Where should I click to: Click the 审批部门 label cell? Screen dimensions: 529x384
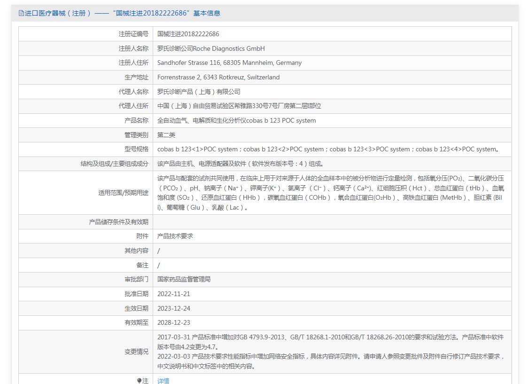coord(86,279)
